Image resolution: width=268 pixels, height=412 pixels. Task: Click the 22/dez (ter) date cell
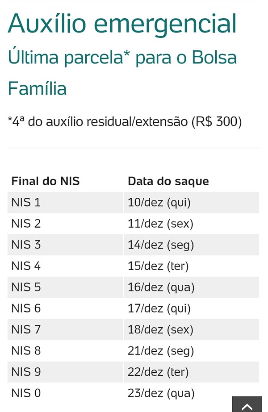[x=192, y=372]
